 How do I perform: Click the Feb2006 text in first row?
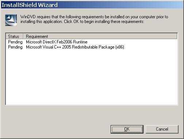click(x=64, y=42)
